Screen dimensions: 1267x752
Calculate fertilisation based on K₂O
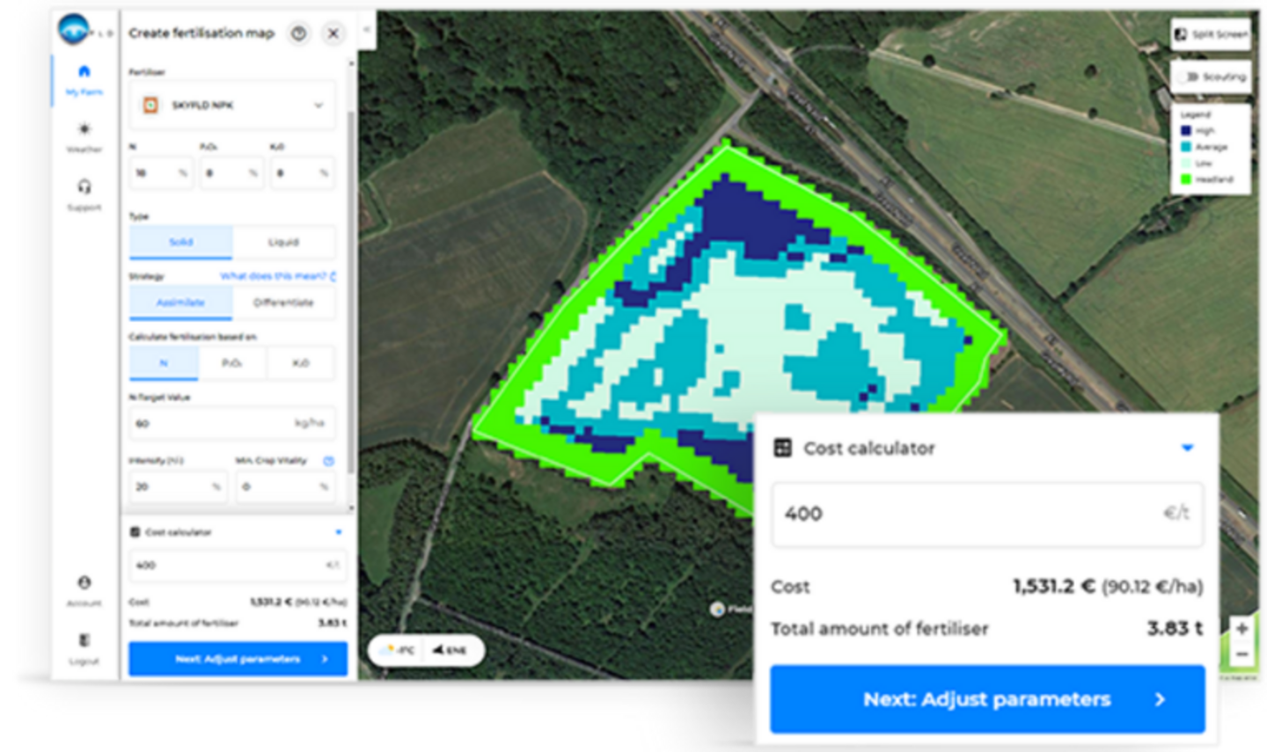[300, 363]
